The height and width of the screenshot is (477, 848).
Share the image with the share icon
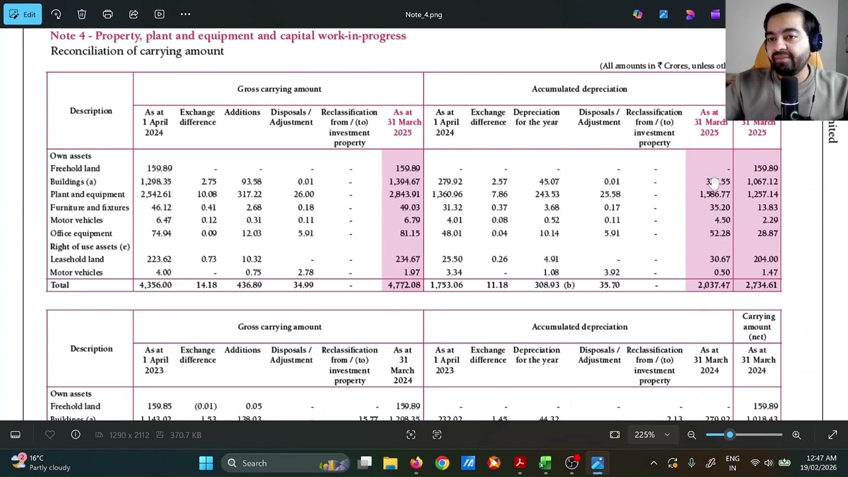pos(133,14)
